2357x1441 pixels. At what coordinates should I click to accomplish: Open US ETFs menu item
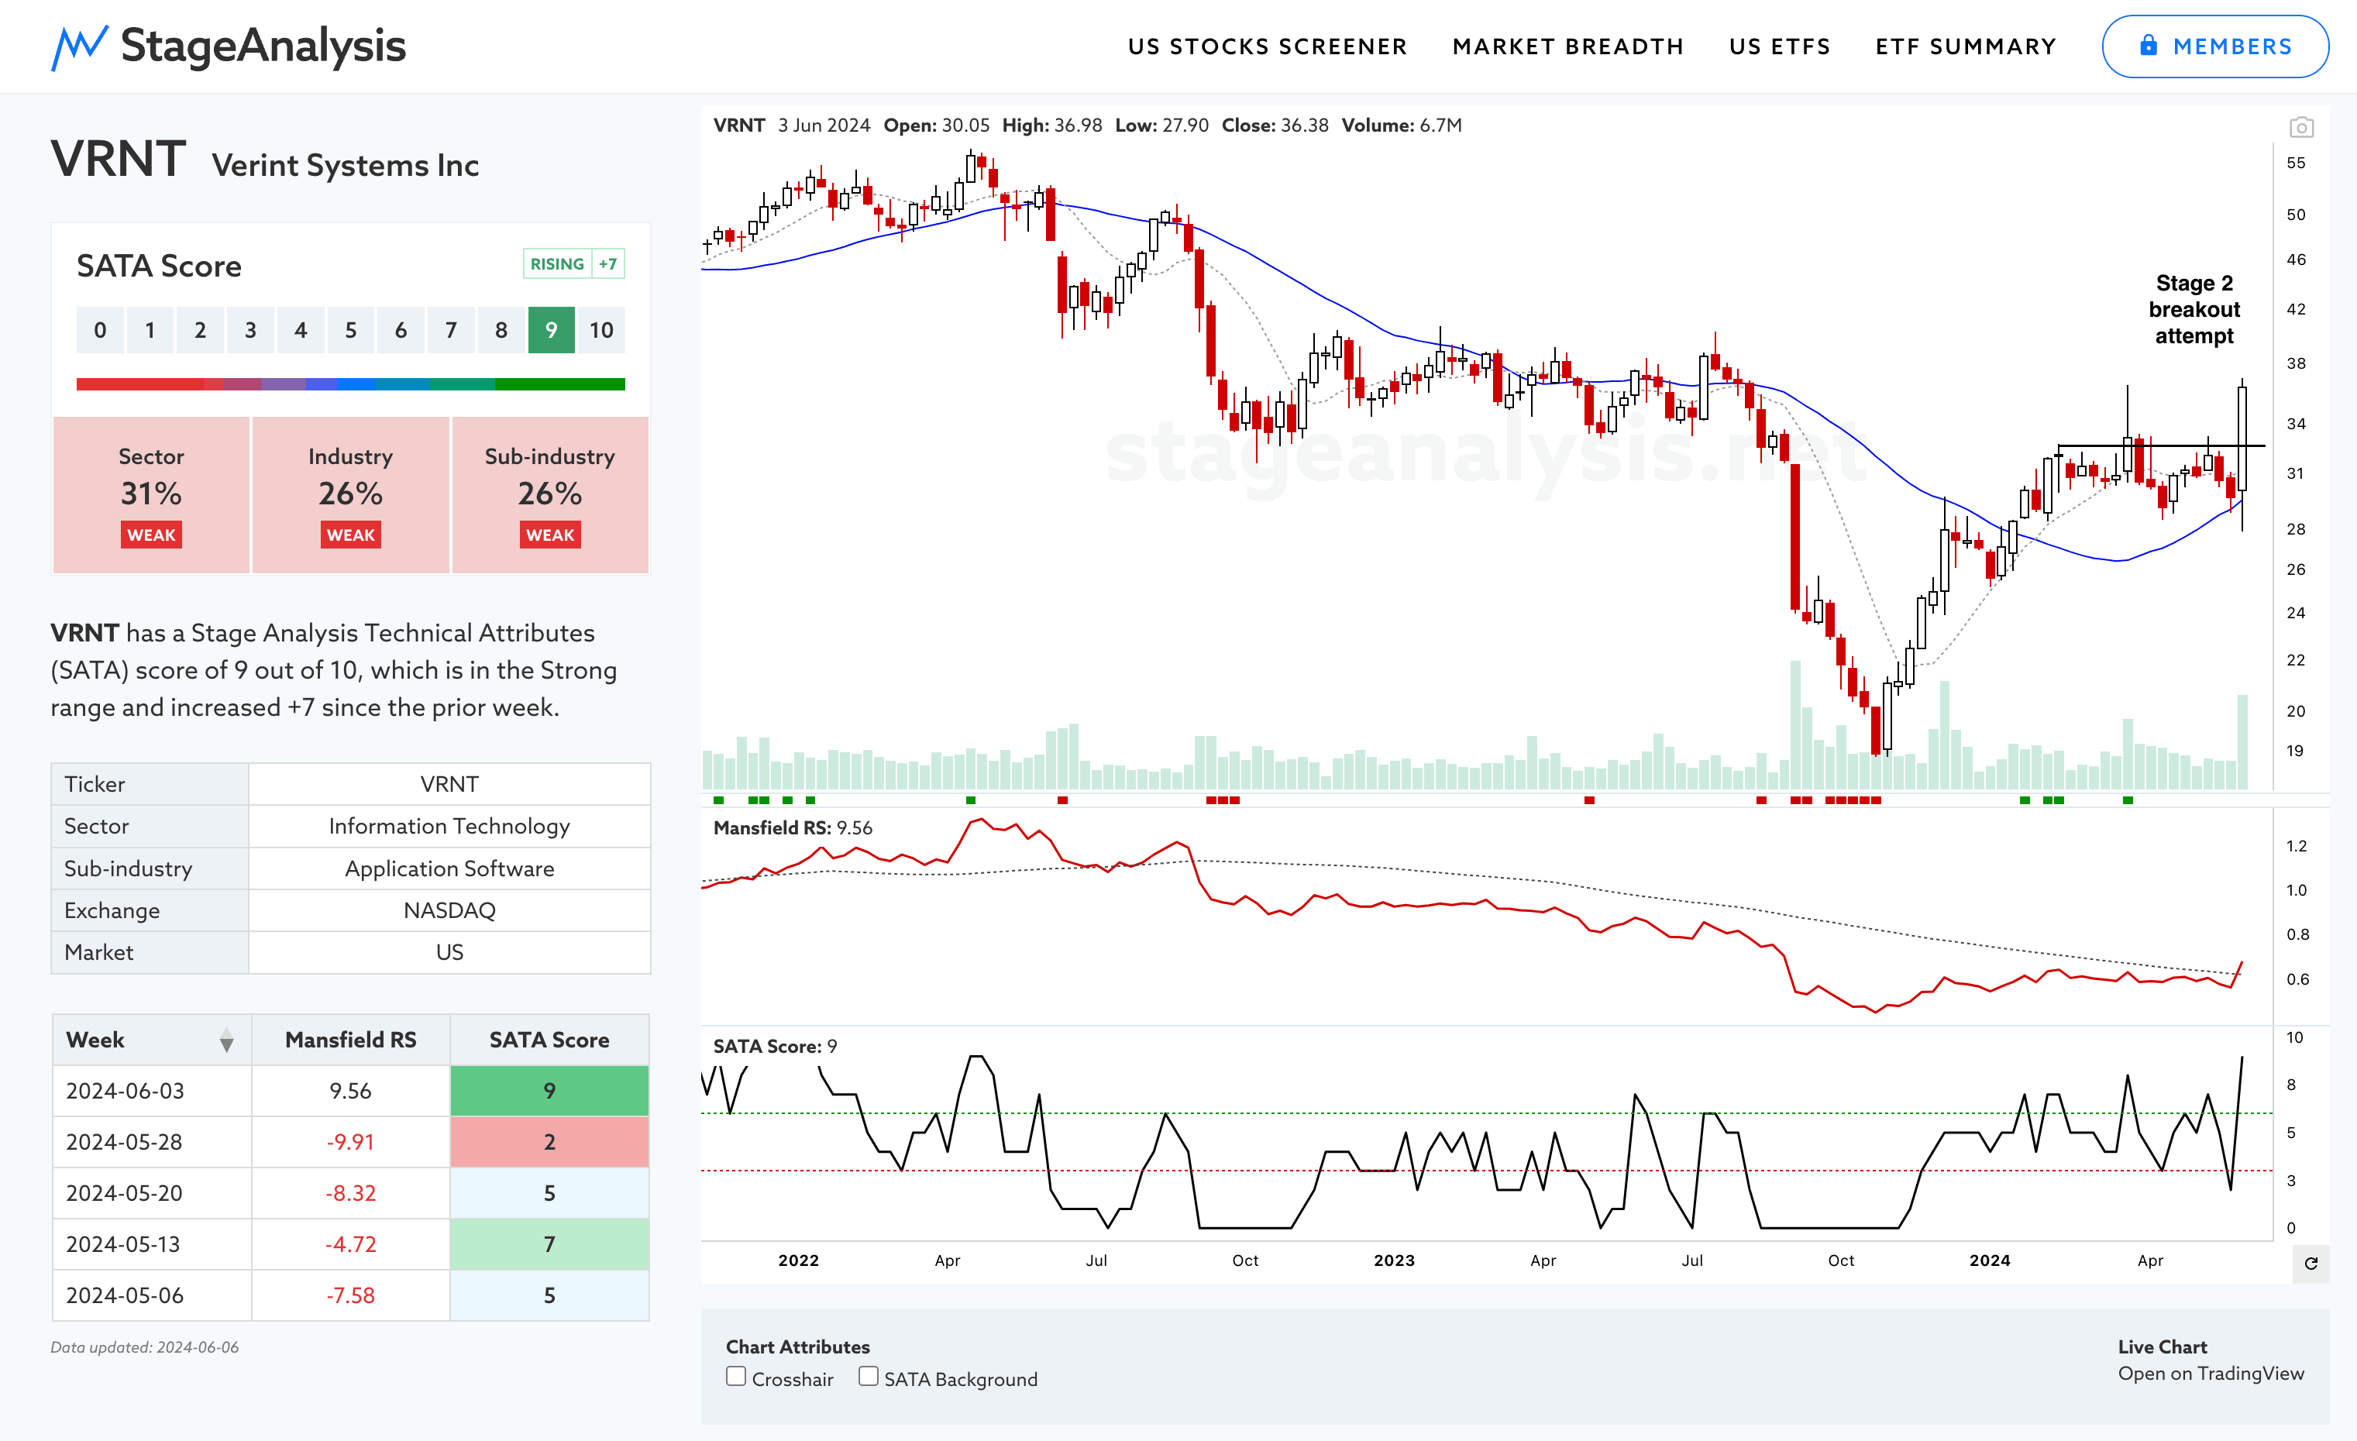pyautogui.click(x=1779, y=46)
